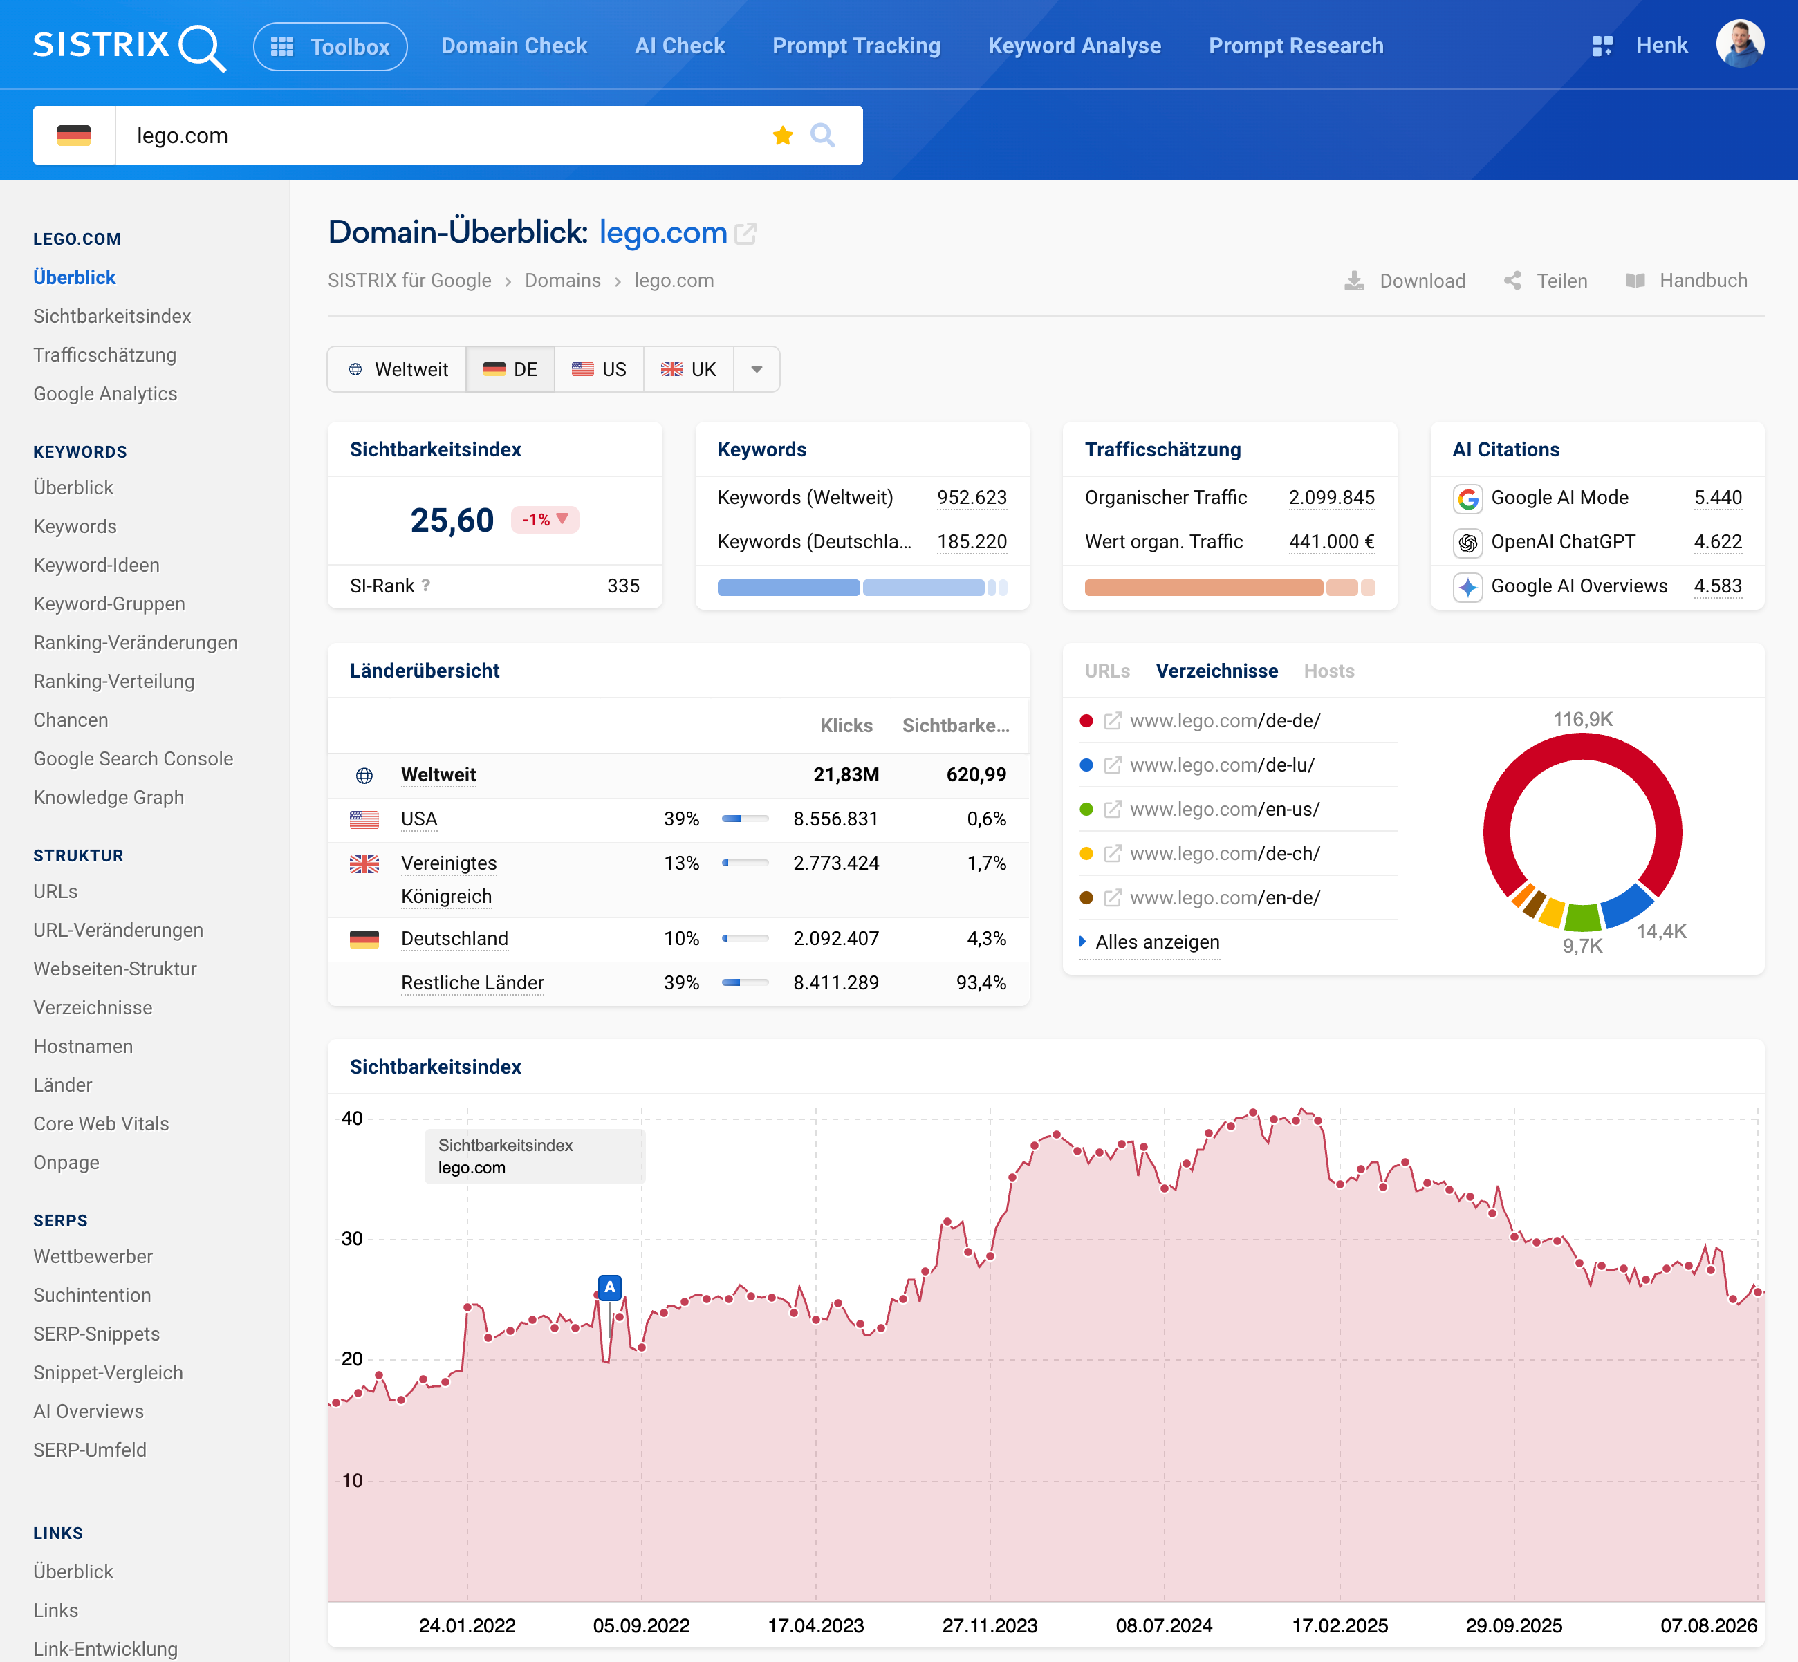Open external link icon for /en-de/
Viewport: 1798px width, 1662px height.
tap(1113, 897)
